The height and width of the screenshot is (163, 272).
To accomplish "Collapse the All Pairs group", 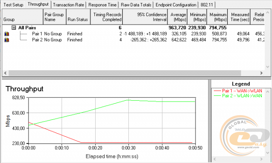I will [14, 28].
